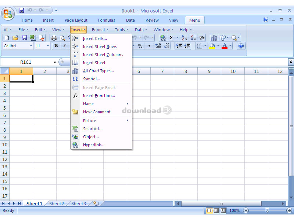
Task: Save via the Quick Access toolbar
Action: click(x=22, y=10)
